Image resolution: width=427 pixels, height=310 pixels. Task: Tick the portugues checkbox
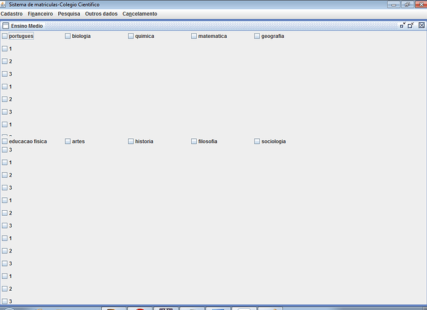(4, 36)
